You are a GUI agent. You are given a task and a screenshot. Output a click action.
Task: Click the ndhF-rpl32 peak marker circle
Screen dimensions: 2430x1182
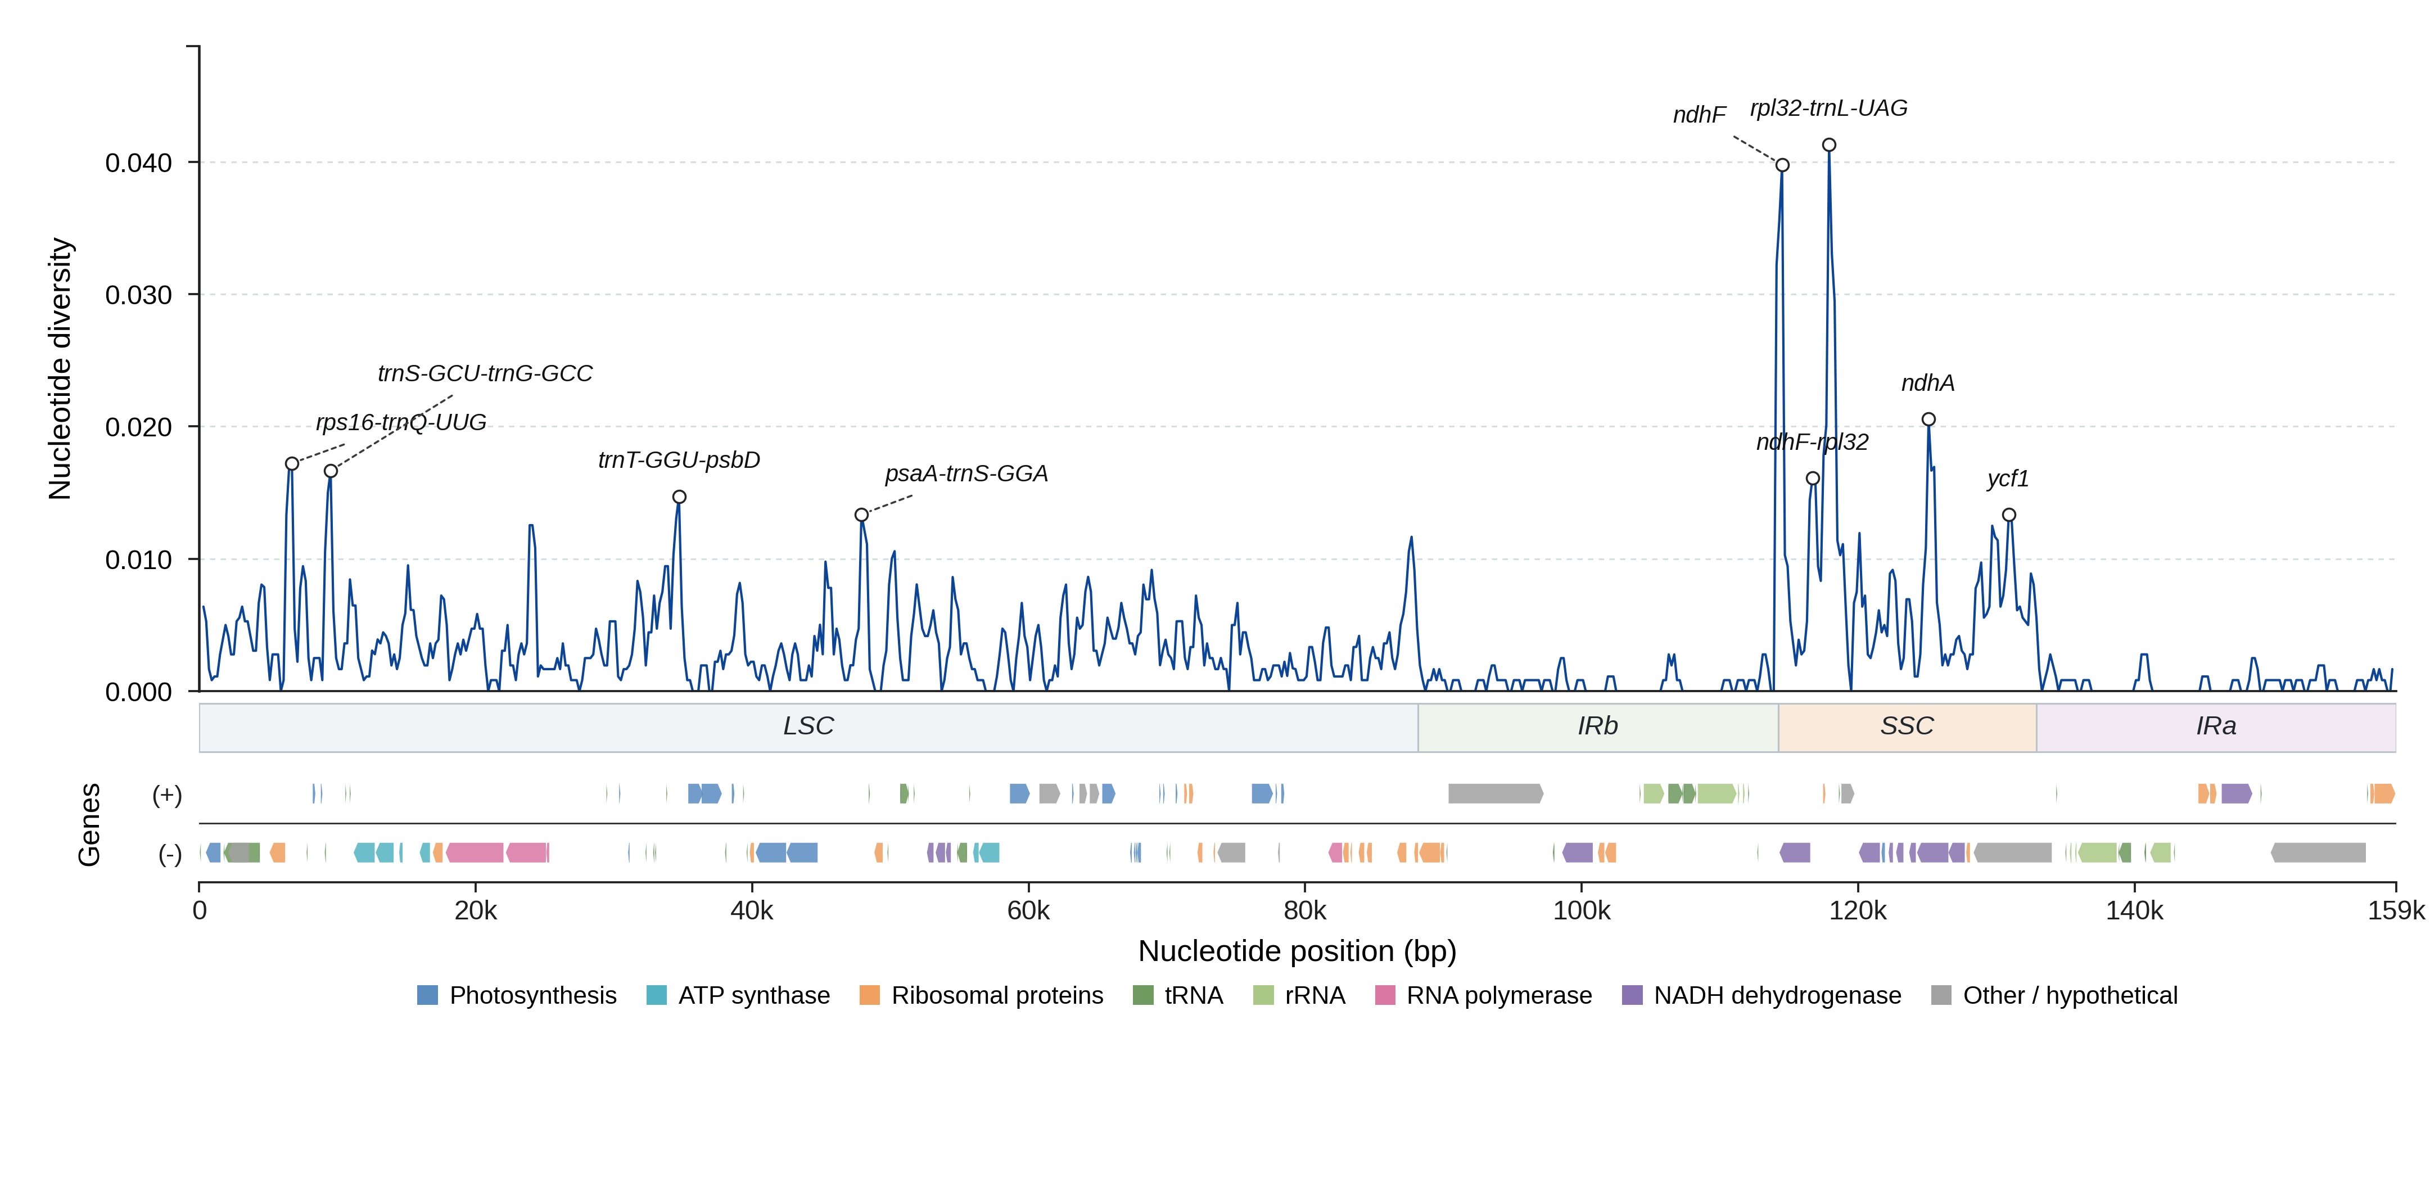(1812, 479)
